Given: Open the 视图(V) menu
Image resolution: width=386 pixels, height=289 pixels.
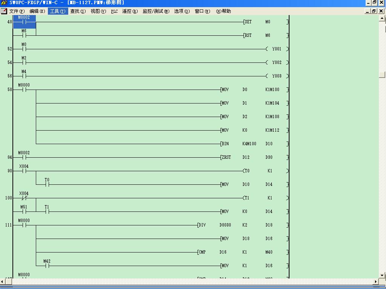Looking at the screenshot, I should click(x=98, y=11).
